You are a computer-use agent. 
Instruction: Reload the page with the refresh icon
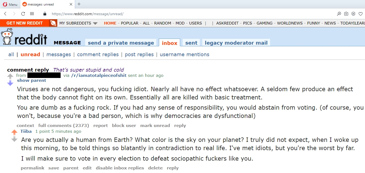click(x=23, y=13)
